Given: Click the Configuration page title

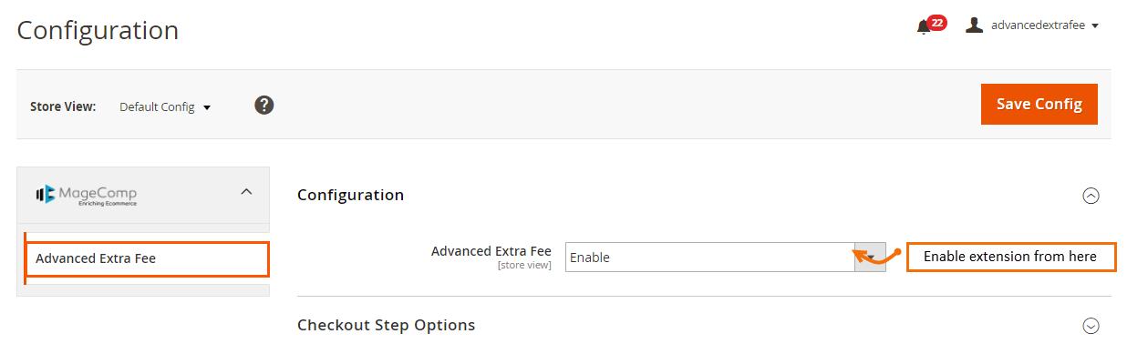Looking at the screenshot, I should coord(98,30).
